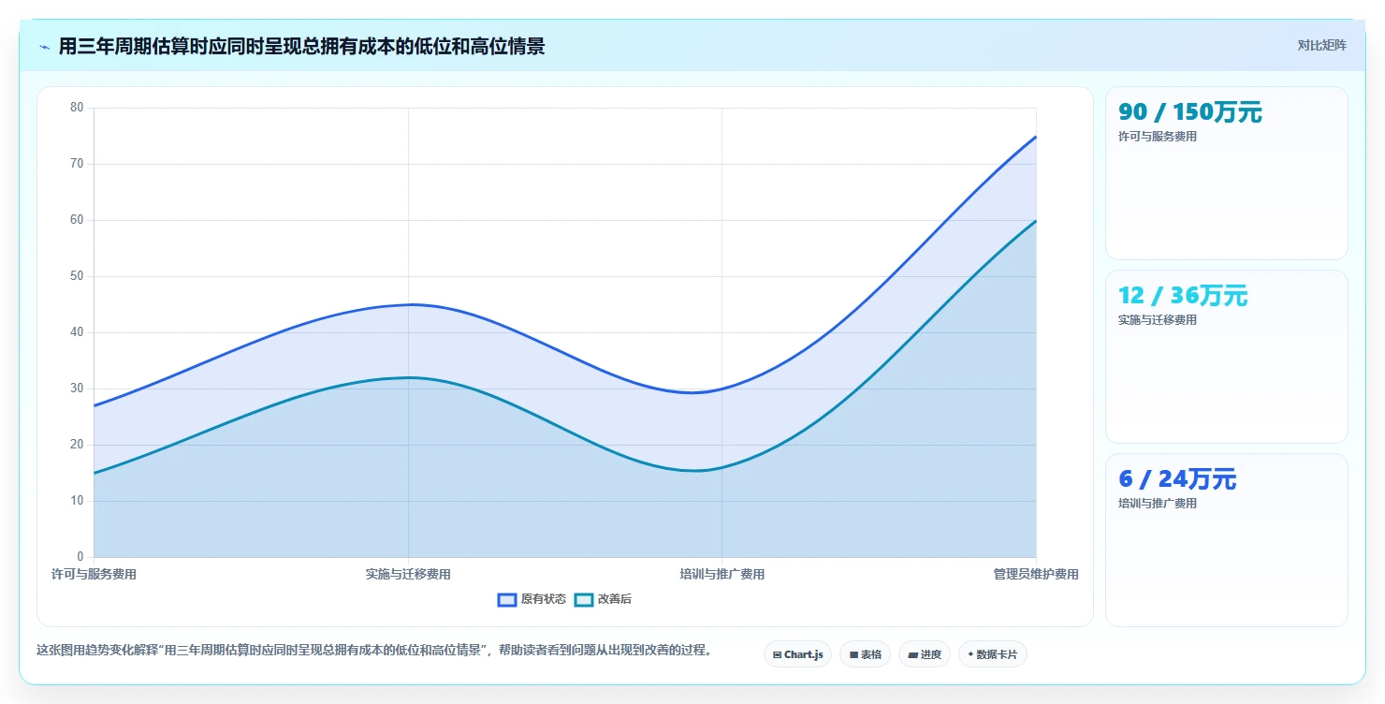This screenshot has width=1385, height=704.
Task: Select the 进度 tag chip
Action: (924, 654)
